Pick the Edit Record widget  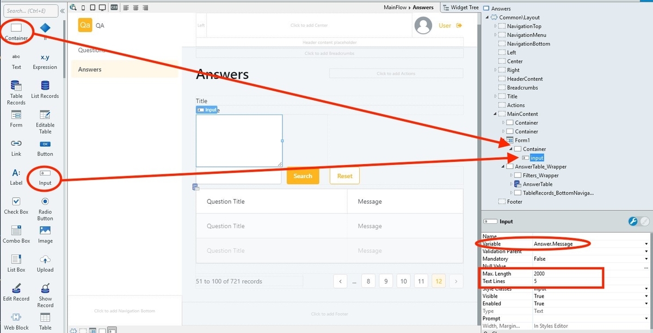pos(16,292)
